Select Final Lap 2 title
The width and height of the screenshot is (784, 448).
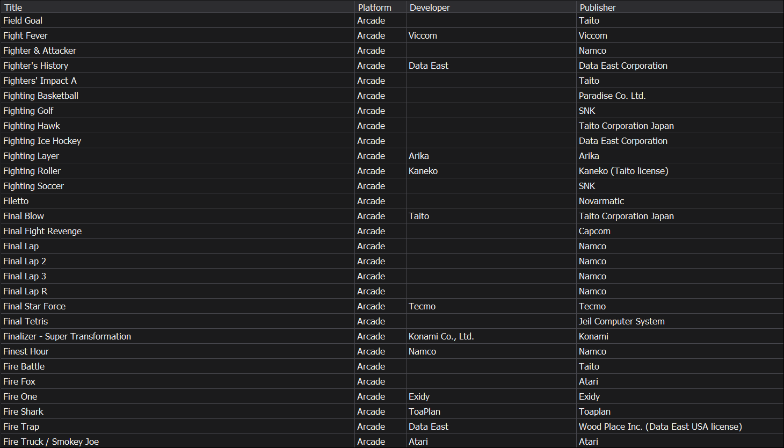coord(25,261)
